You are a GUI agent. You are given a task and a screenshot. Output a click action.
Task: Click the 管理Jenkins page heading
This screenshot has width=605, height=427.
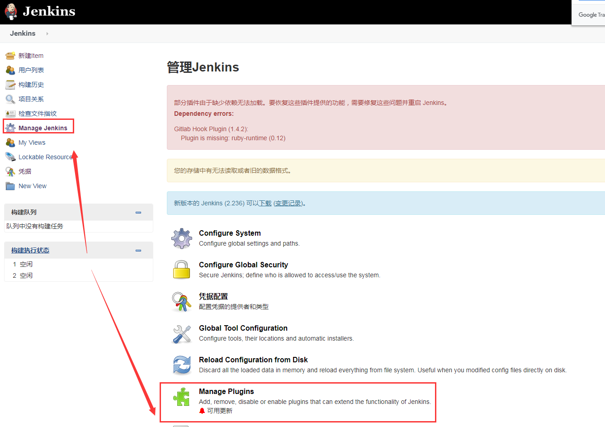(x=203, y=67)
